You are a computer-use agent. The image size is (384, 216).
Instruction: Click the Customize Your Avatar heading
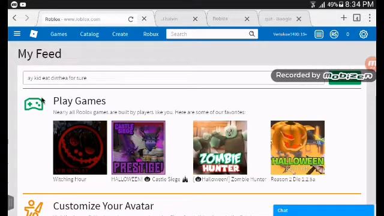pos(103,206)
